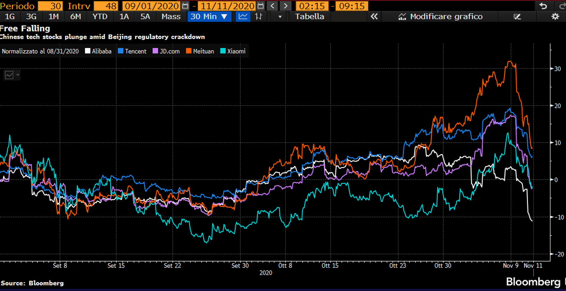Edit the Periodo field value 30

point(50,6)
